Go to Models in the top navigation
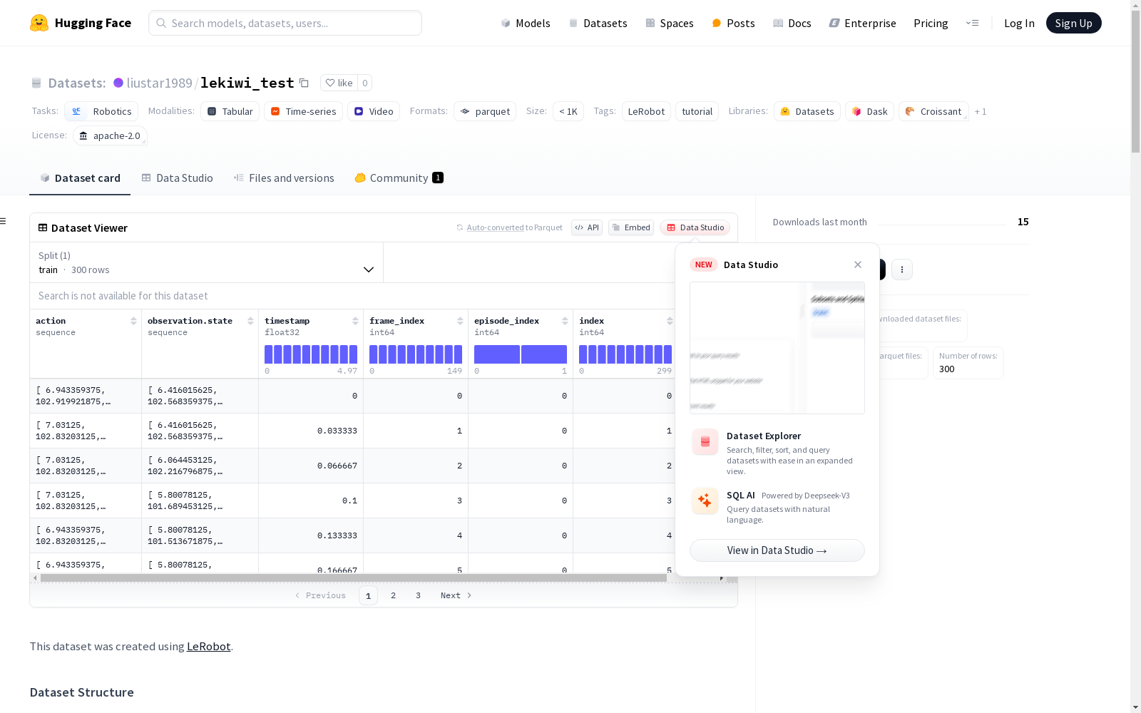This screenshot has width=1141, height=713. (x=526, y=23)
